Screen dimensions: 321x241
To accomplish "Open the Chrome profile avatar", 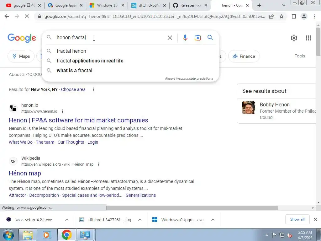I will (304, 16).
